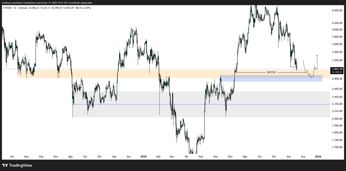Click the 2.600,00 price axis label
Viewport: 346px width, 171px height.
coord(337,89)
